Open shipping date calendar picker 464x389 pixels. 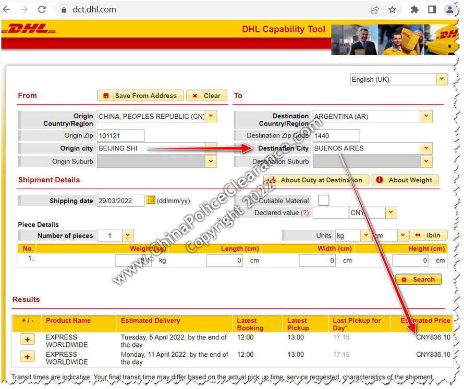click(151, 200)
